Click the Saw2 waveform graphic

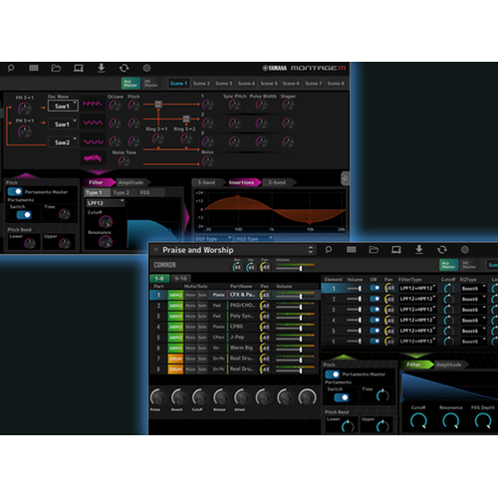(93, 141)
